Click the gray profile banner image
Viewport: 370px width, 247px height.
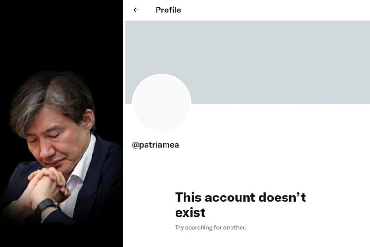266,52
